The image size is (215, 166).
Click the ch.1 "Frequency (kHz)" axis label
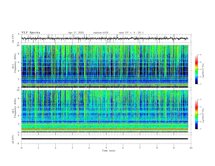coord(15,63)
